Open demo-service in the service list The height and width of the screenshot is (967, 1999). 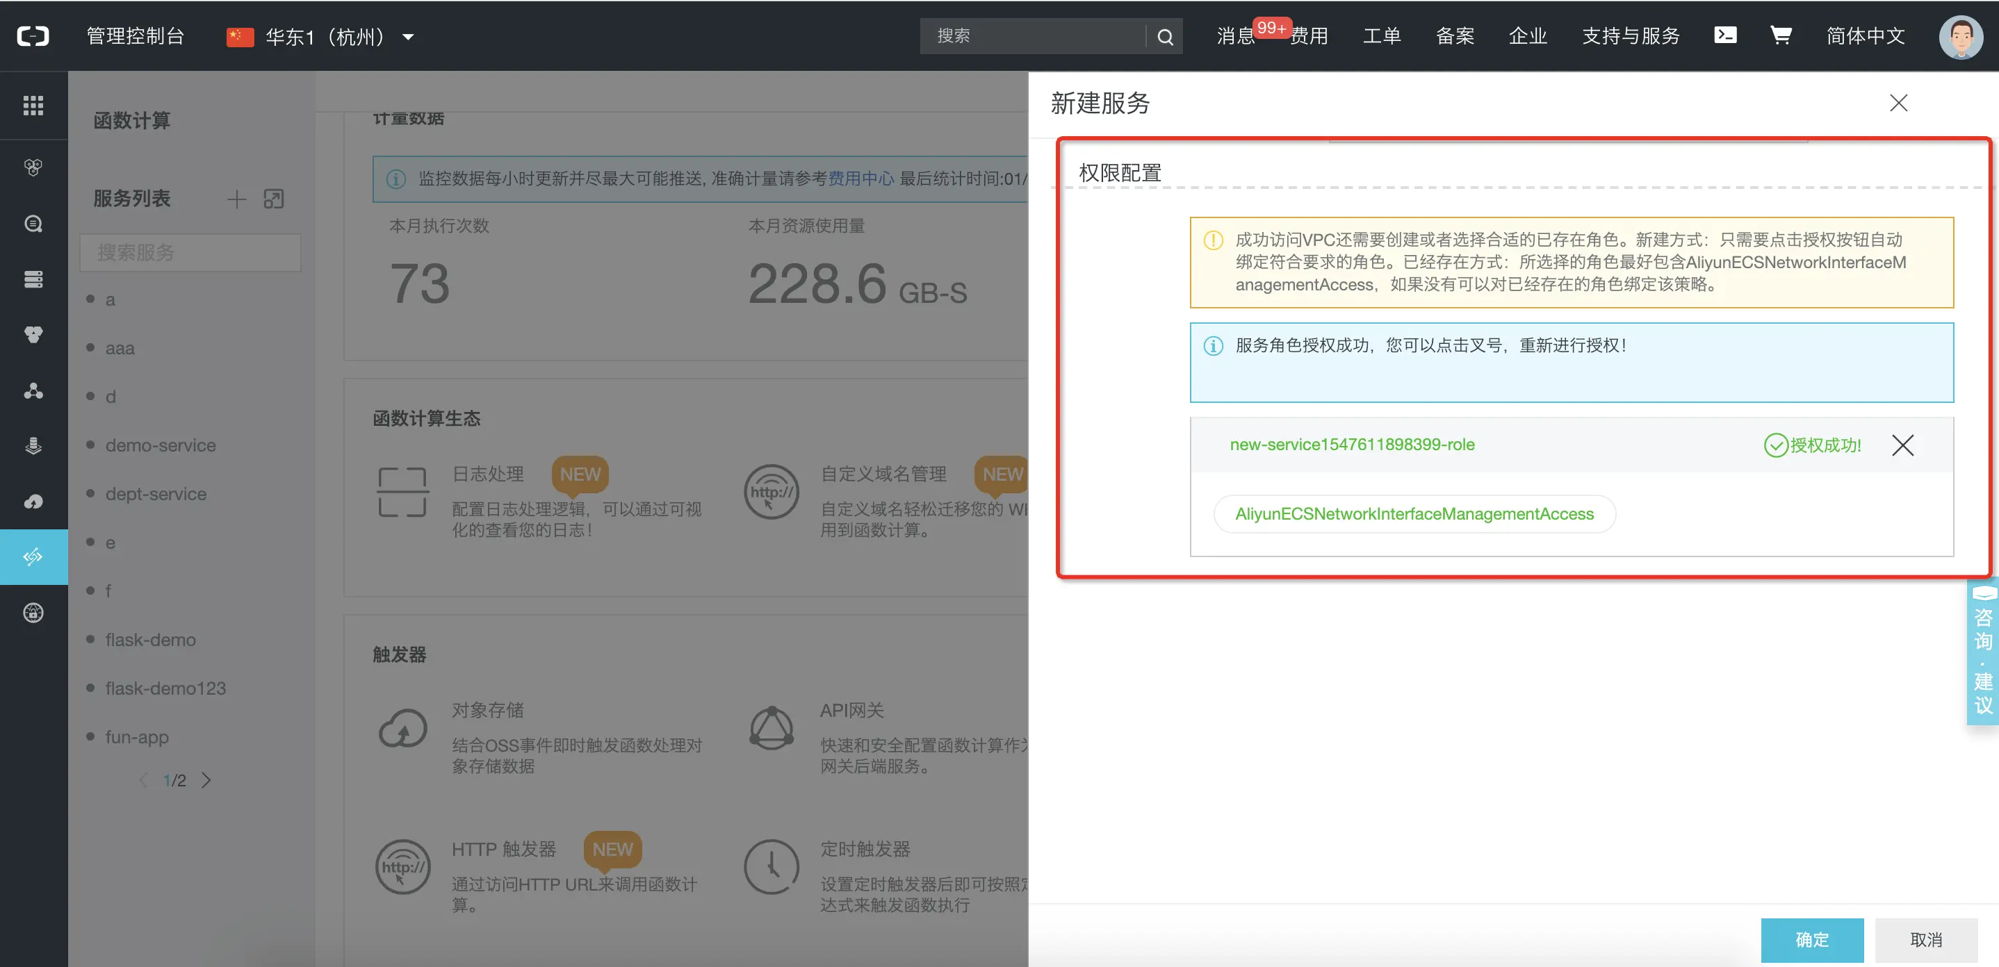click(161, 445)
